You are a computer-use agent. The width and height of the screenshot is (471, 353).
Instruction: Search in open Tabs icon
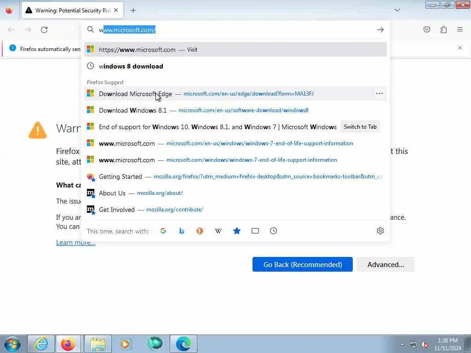(255, 231)
